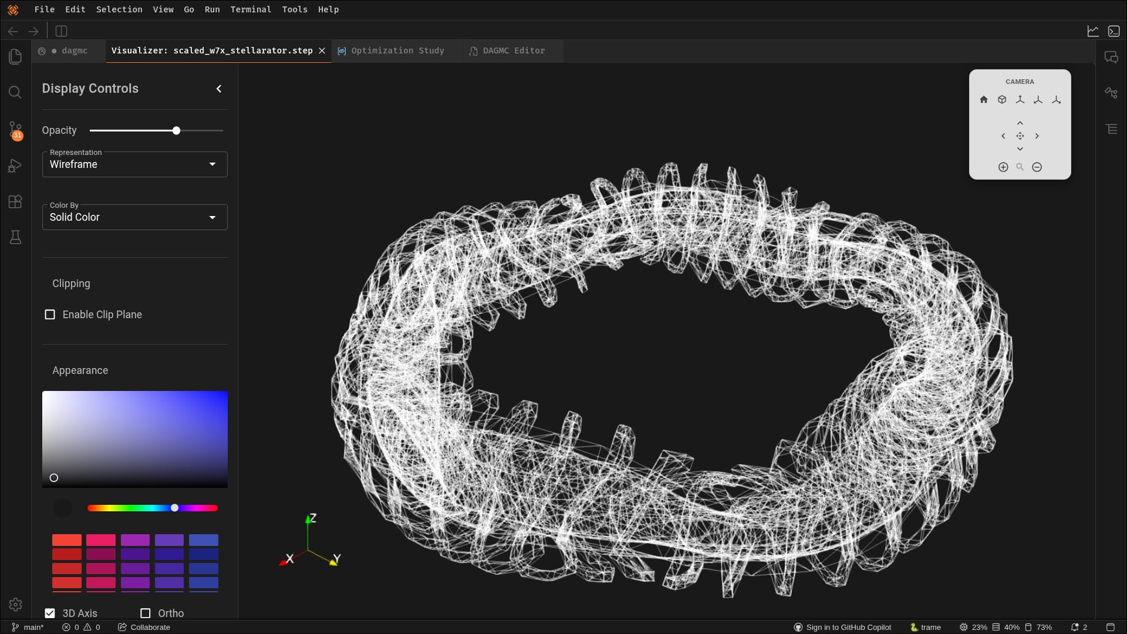Open the File menu

(45, 9)
